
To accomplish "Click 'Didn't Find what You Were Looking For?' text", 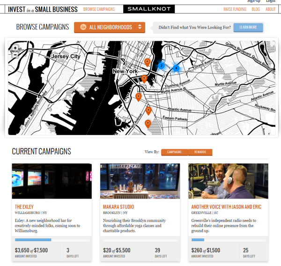I will click(x=195, y=28).
